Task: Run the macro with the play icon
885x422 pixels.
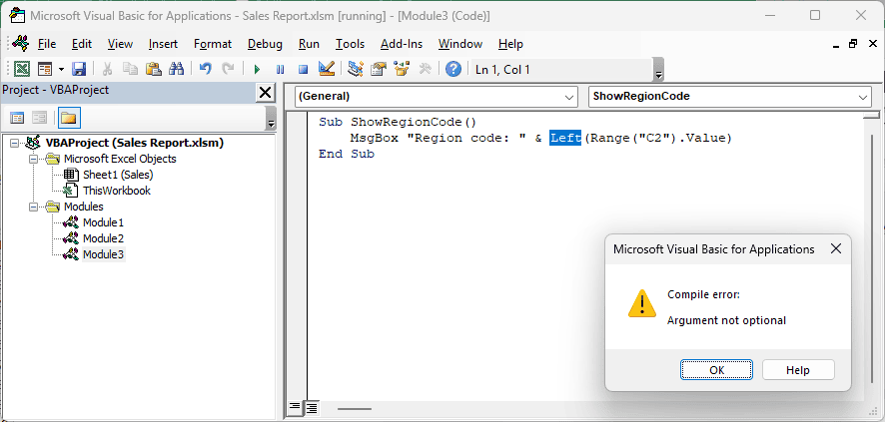Action: point(257,69)
